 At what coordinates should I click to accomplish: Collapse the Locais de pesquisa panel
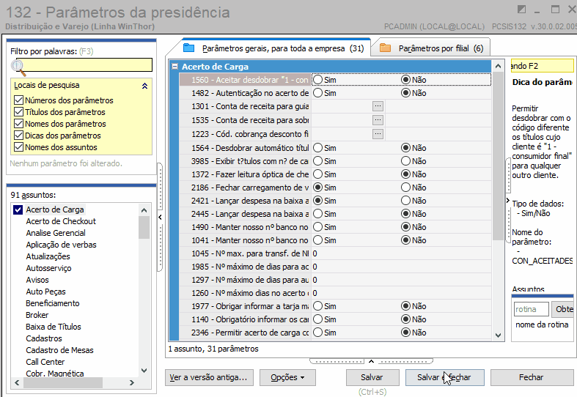click(144, 86)
